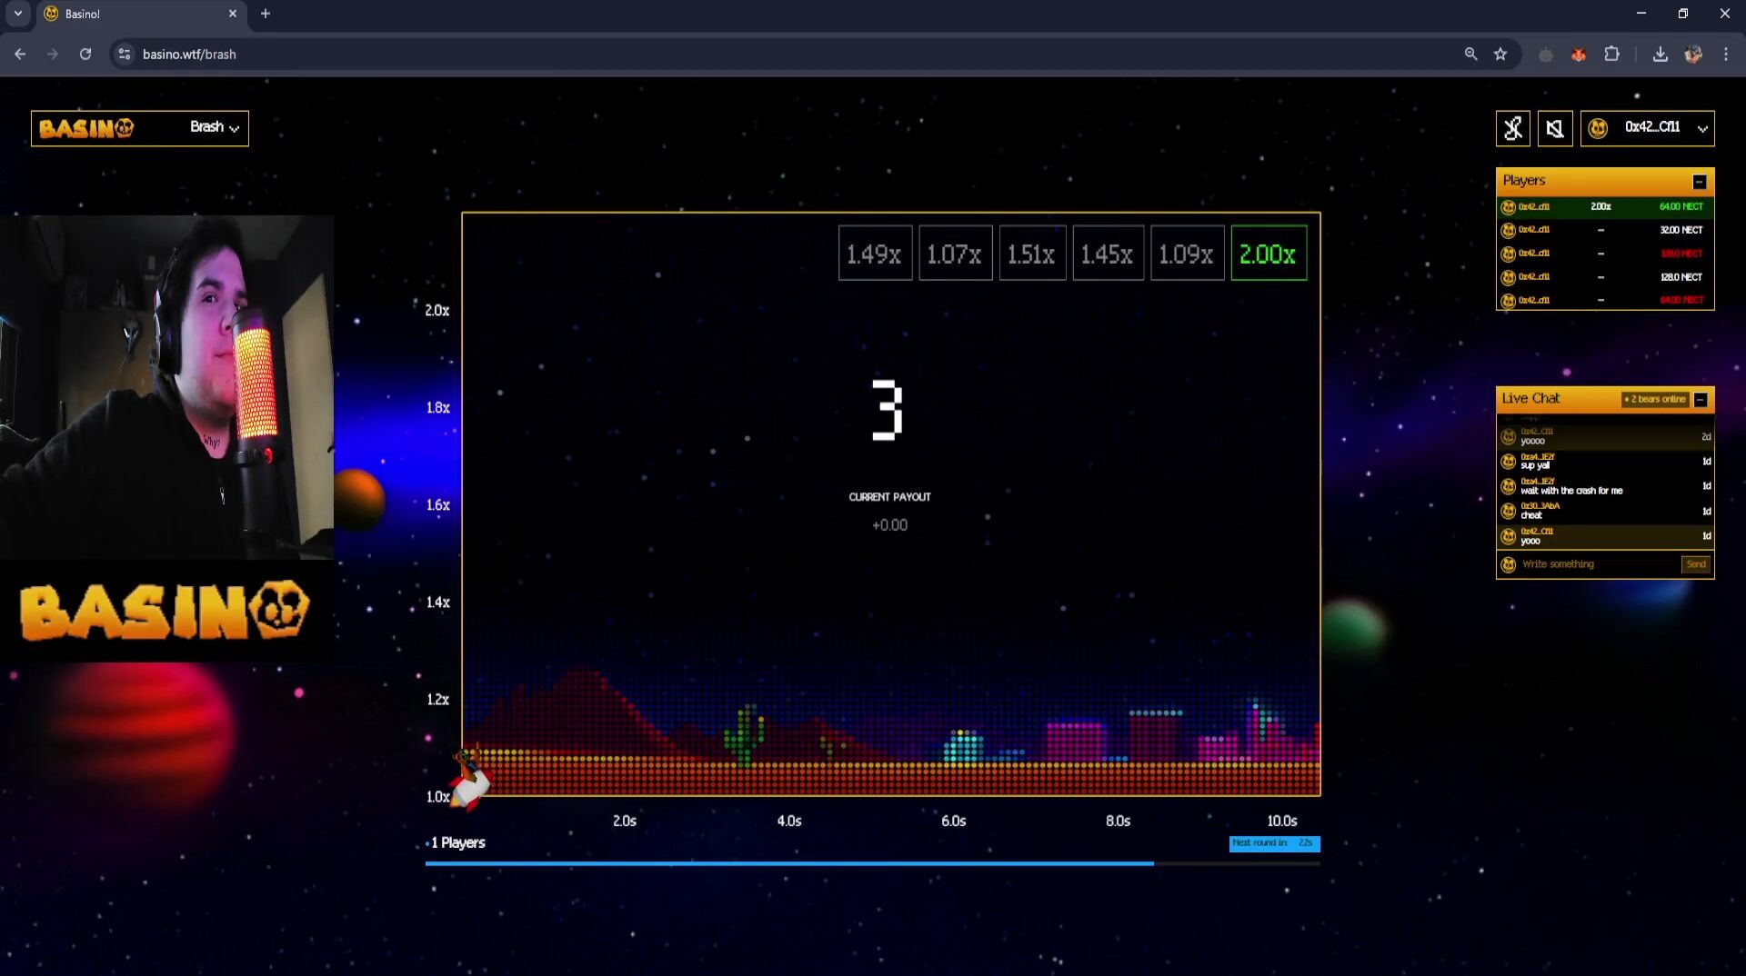Select the 1.51x history result
The width and height of the screenshot is (1746, 976).
[1032, 254]
